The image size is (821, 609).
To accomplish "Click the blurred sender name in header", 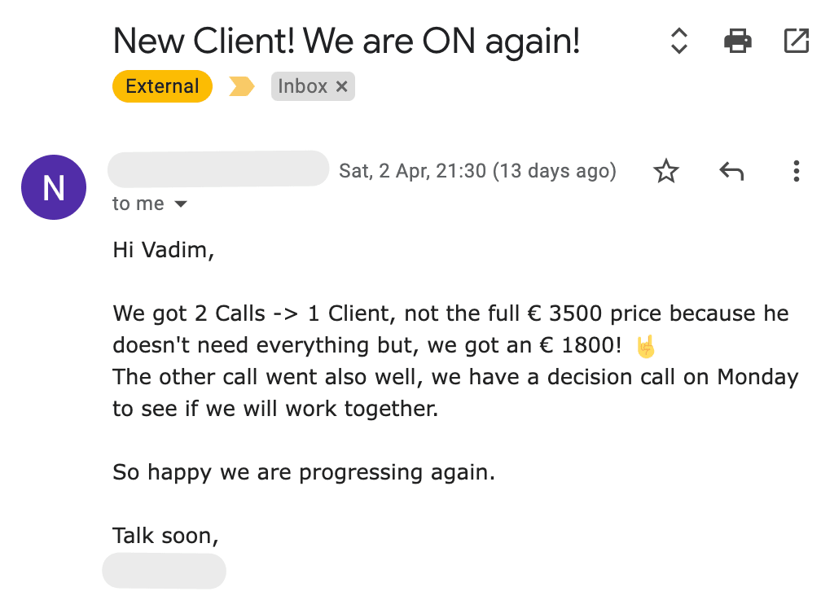I will click(x=218, y=169).
